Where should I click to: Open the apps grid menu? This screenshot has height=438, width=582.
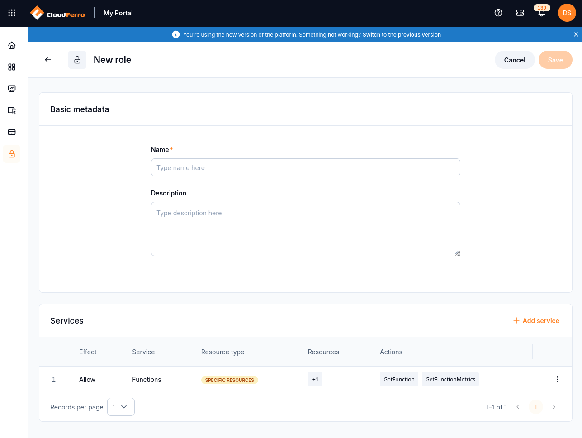(x=12, y=13)
